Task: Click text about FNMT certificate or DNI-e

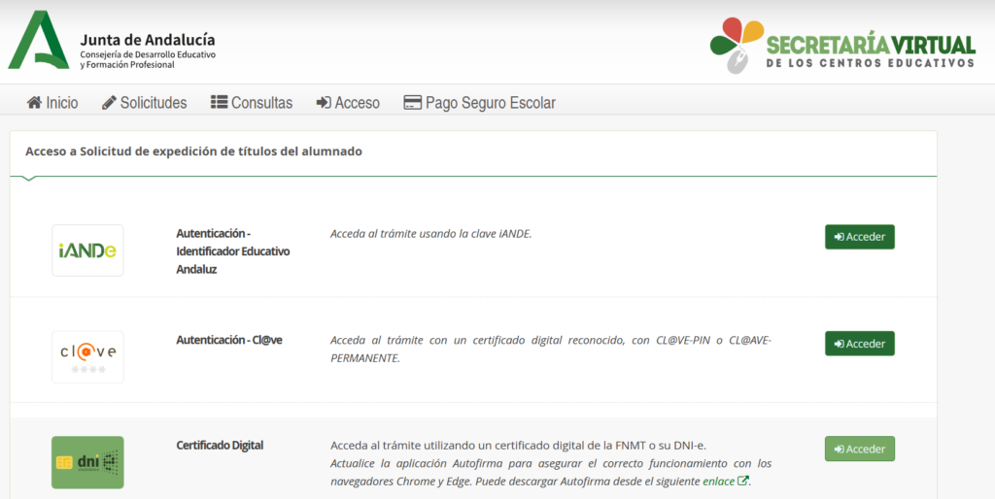Action: [x=519, y=445]
